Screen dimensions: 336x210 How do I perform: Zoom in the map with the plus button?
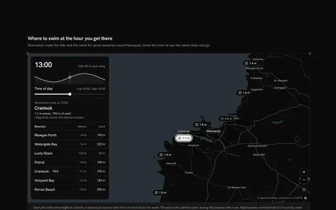coord(304,172)
